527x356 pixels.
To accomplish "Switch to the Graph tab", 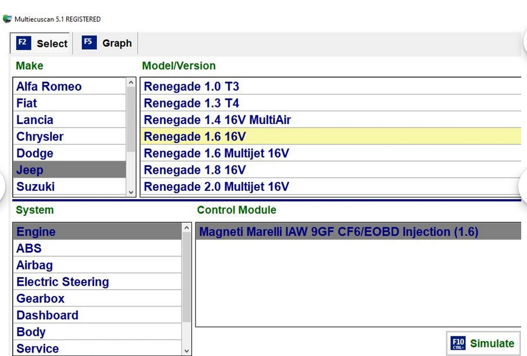I will tap(106, 43).
